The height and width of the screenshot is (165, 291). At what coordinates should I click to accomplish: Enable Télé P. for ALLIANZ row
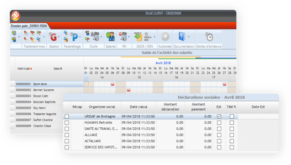point(232,135)
